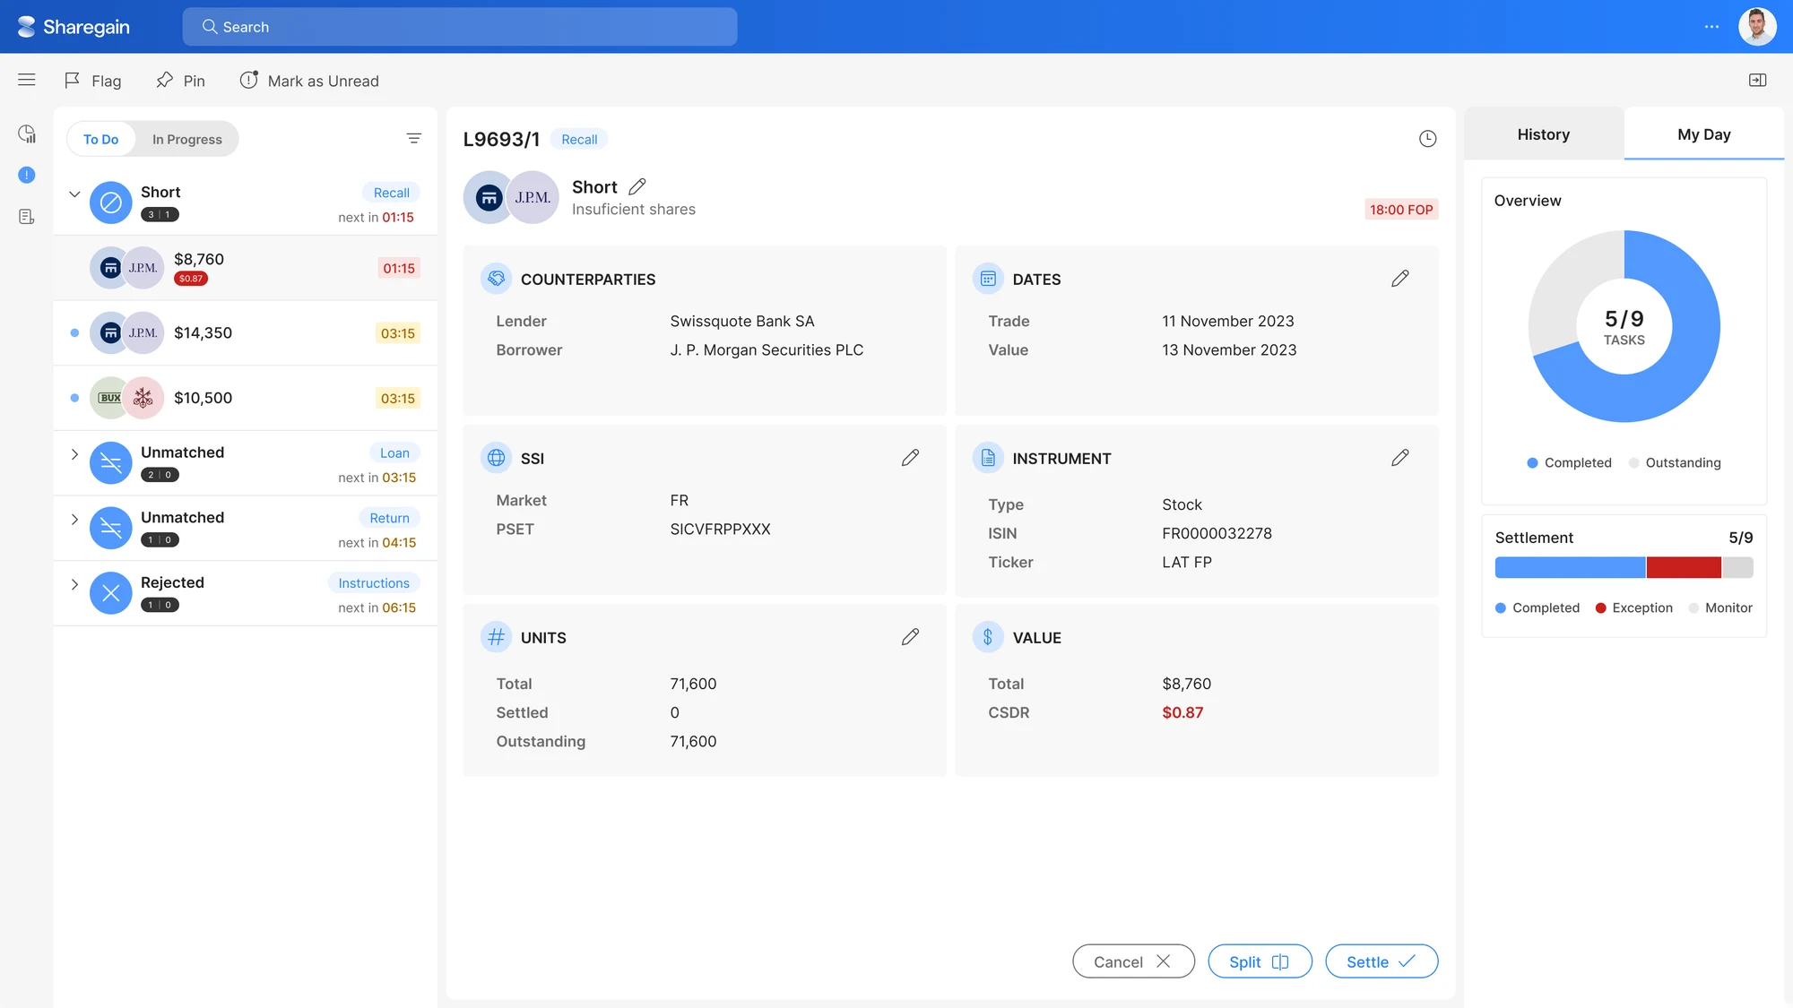1793x1008 pixels.
Task: Click the Outstanding legend entry in Overview
Action: [x=1675, y=462]
